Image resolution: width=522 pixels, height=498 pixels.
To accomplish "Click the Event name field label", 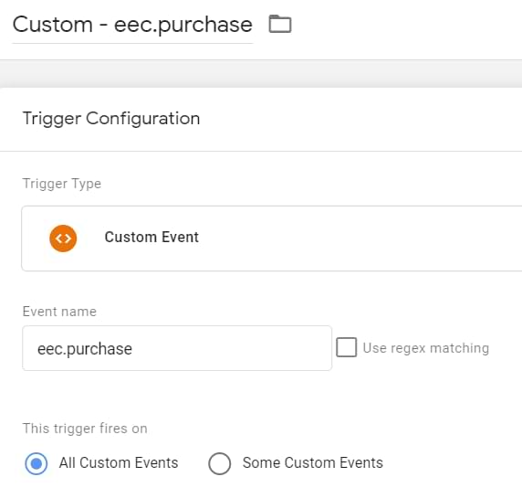I will point(59,312).
